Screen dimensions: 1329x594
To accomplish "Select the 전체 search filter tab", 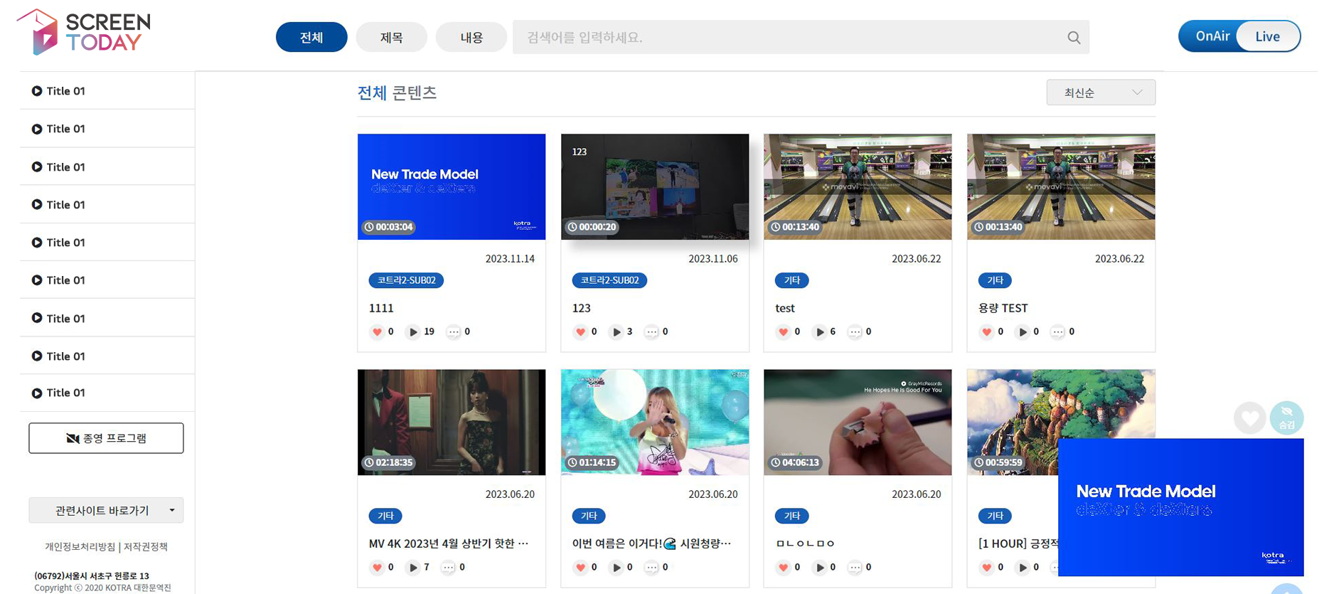I will click(311, 37).
